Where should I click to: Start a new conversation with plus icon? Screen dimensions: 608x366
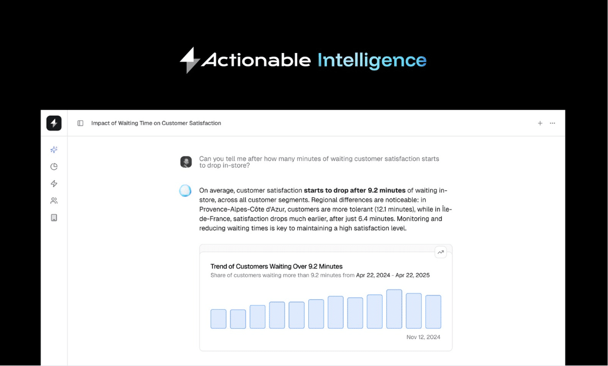(540, 123)
